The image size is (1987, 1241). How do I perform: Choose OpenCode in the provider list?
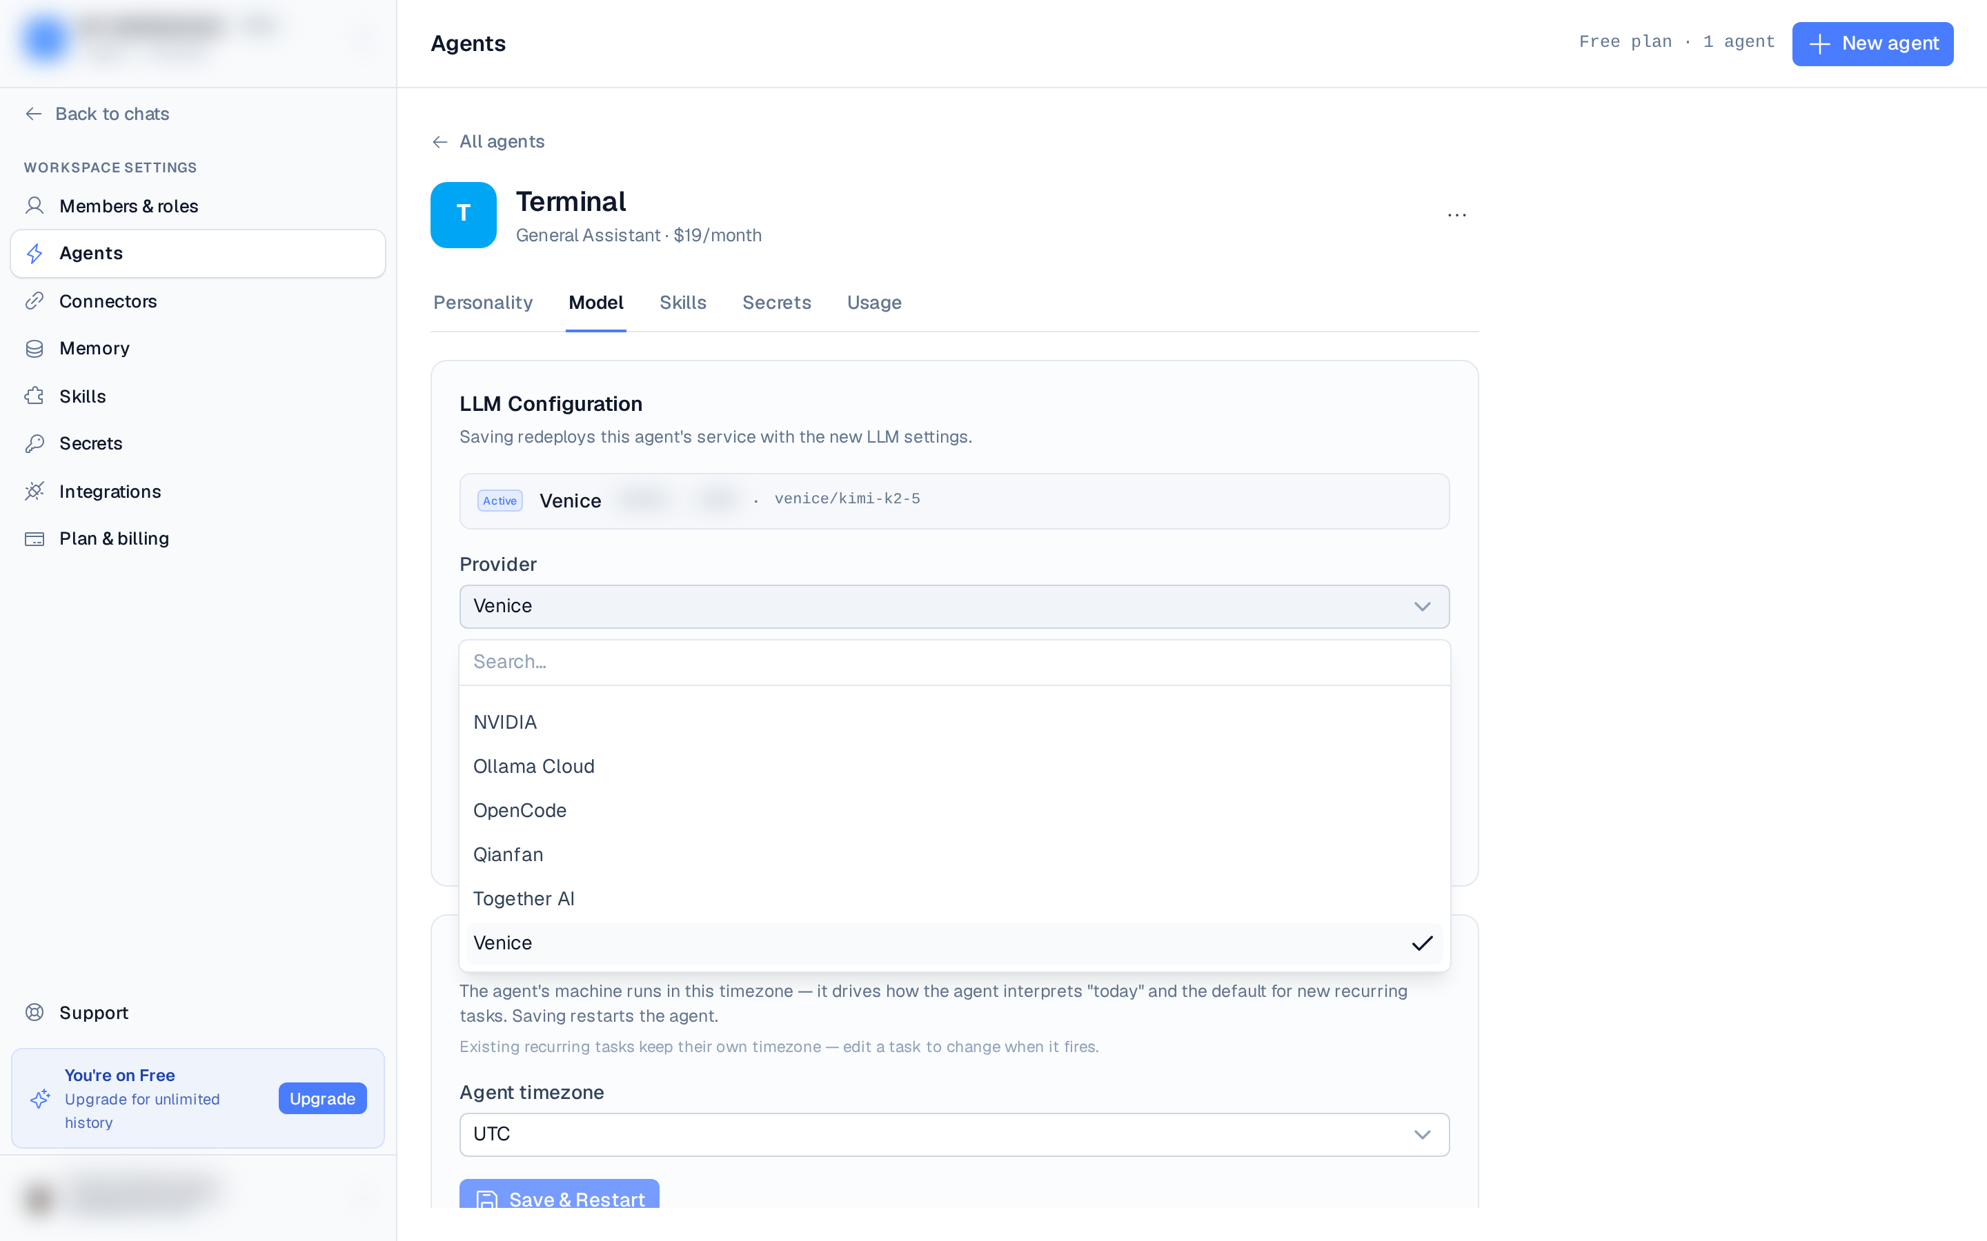pyautogui.click(x=954, y=811)
